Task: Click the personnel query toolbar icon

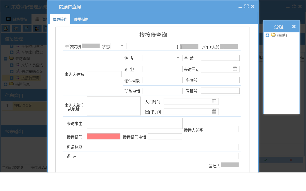Action: (x=37, y=28)
